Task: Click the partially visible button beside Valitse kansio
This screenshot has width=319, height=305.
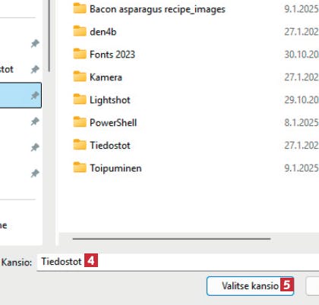Action: click(313, 286)
